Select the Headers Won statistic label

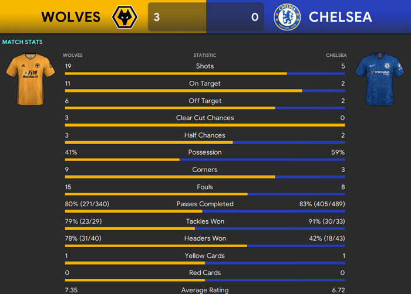point(205,238)
